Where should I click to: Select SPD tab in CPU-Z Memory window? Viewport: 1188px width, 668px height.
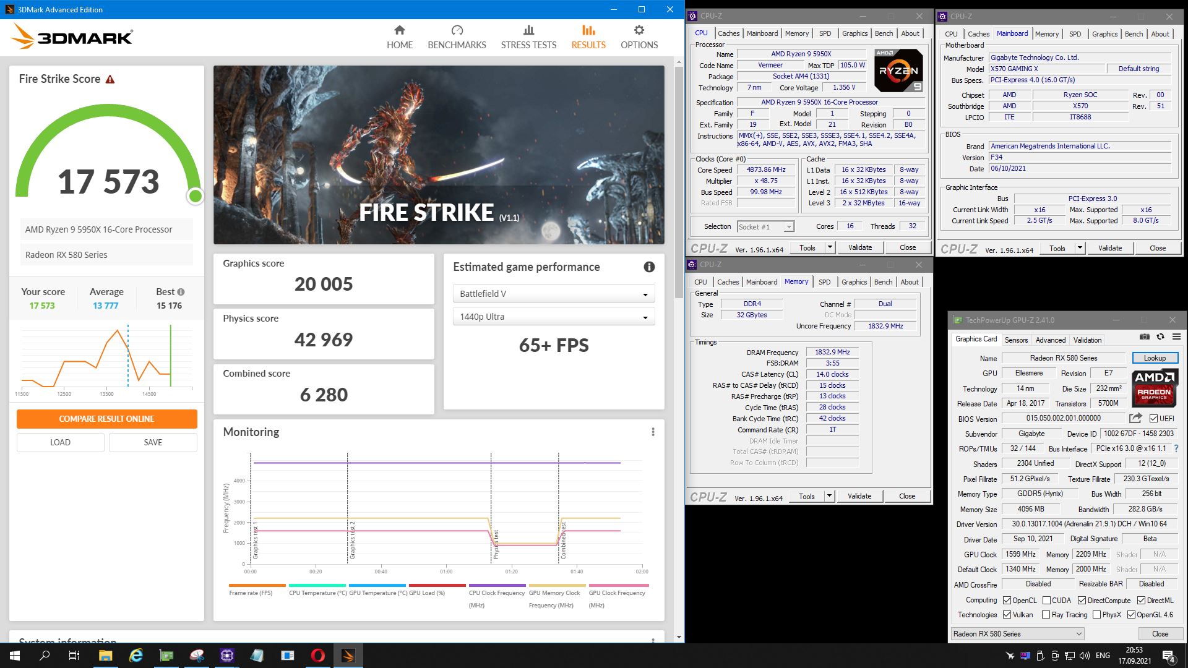click(824, 282)
